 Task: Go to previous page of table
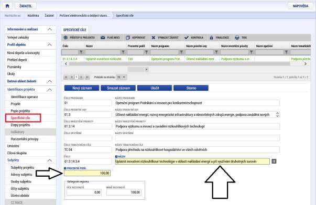pos(72,77)
